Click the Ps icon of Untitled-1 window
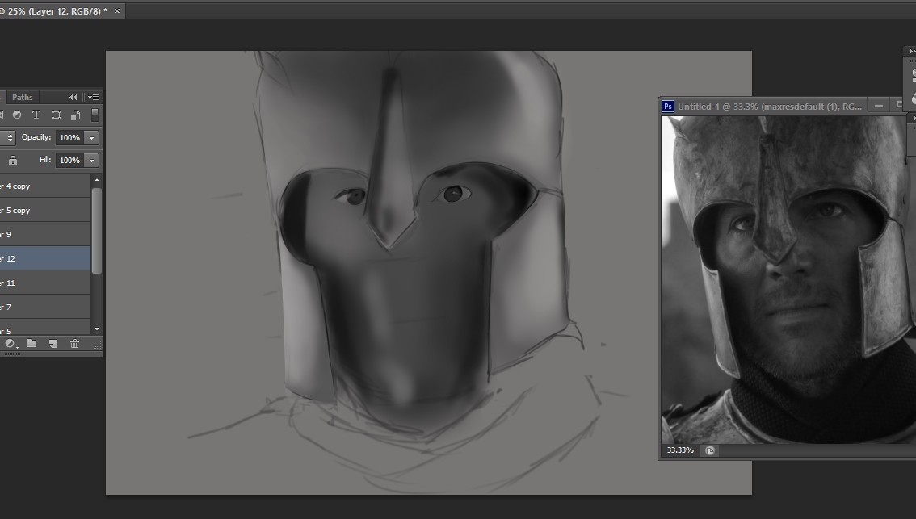Viewport: 916px width, 519px height. point(668,107)
